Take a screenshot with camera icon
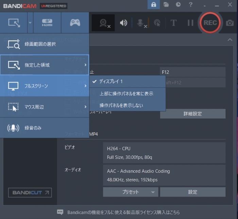Viewport: 238px width, 219px height. click(230, 23)
